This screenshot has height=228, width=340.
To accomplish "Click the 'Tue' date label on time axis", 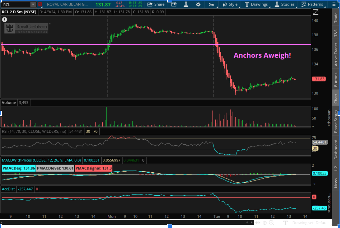I will point(217,216).
